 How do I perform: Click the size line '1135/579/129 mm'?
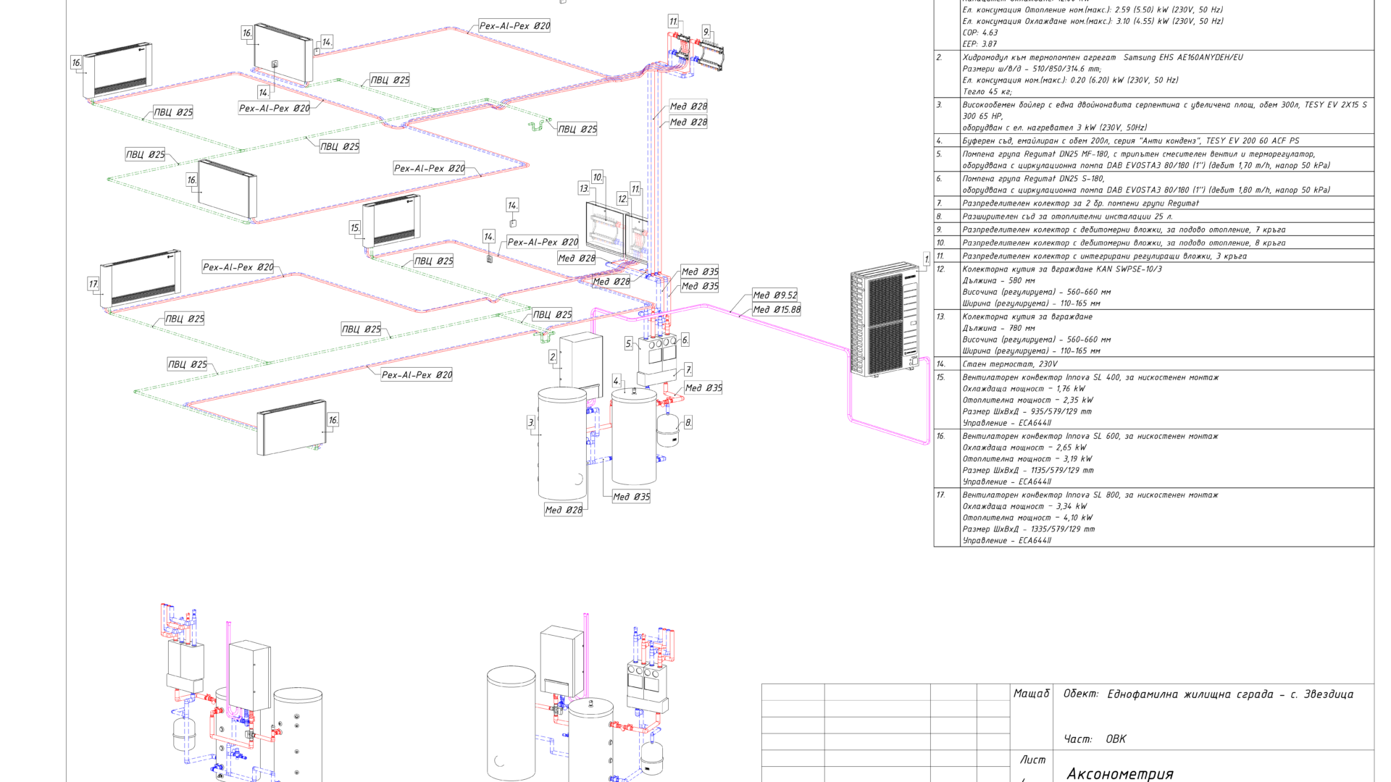click(1028, 471)
